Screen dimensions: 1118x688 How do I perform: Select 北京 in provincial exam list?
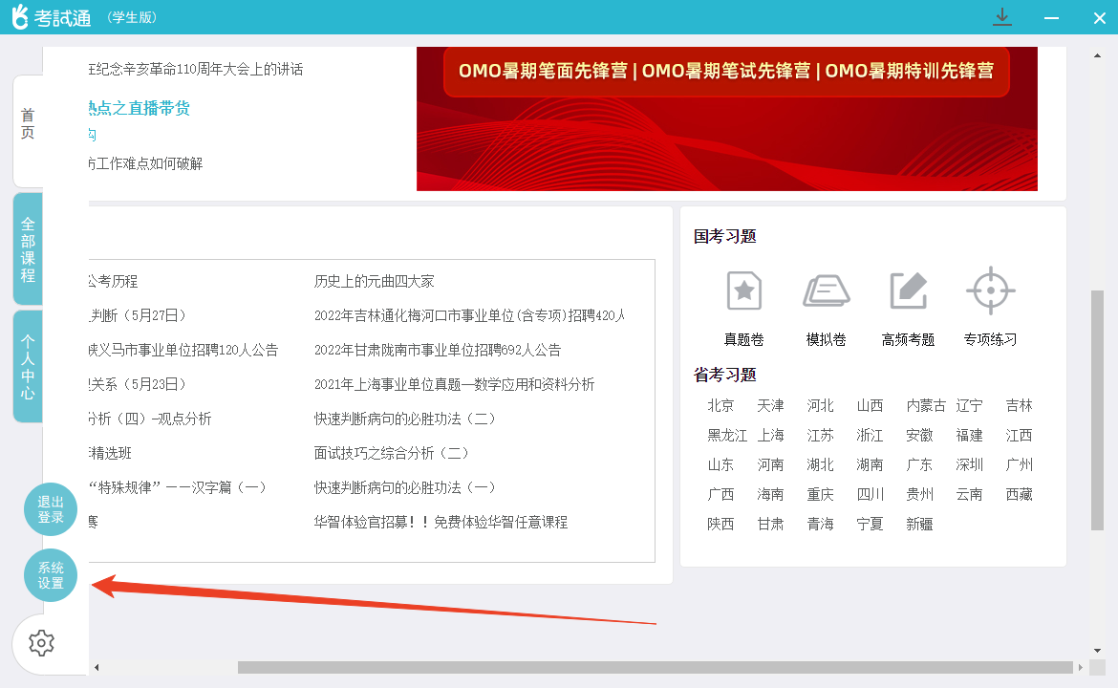tap(720, 406)
